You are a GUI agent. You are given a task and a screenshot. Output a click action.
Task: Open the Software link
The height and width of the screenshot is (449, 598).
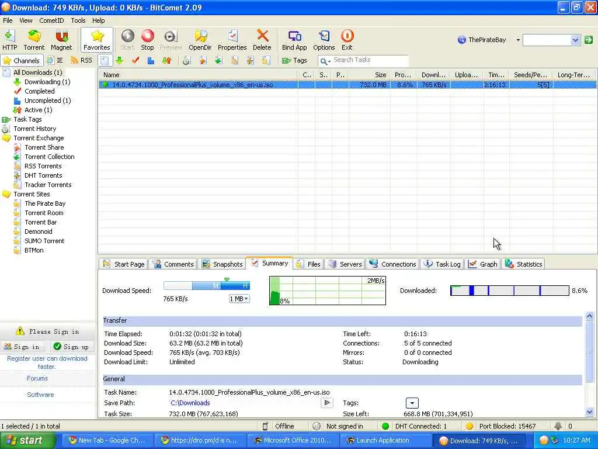tap(40, 395)
